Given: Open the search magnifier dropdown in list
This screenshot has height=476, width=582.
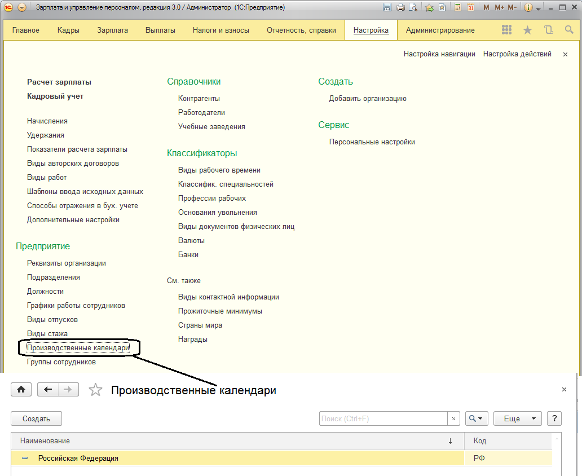Looking at the screenshot, I should (476, 418).
